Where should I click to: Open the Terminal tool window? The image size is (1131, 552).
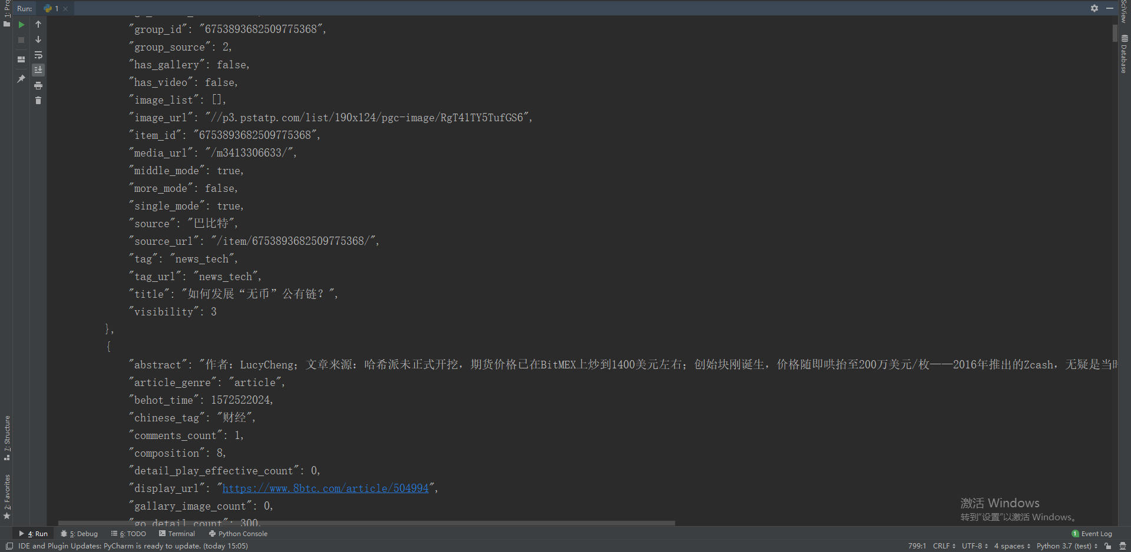[x=177, y=534]
